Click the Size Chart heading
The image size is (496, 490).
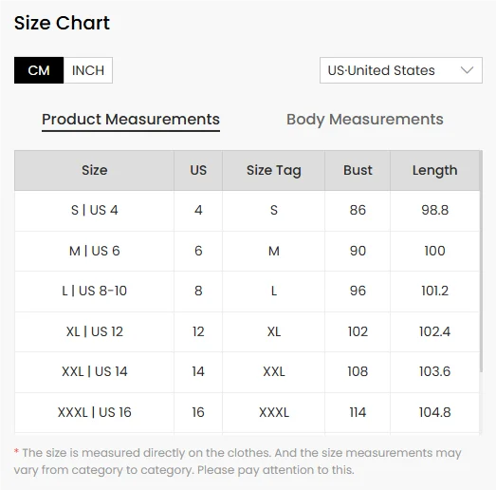(62, 23)
